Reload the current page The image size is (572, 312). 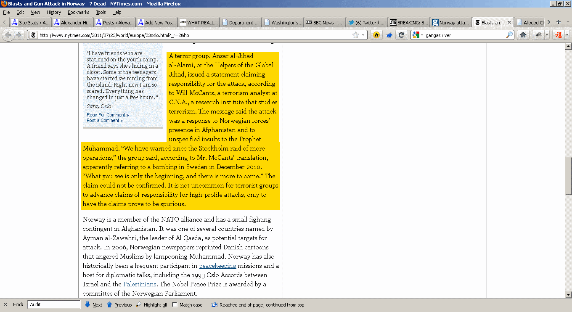(x=402, y=35)
